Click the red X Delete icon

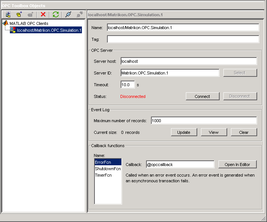43,14
